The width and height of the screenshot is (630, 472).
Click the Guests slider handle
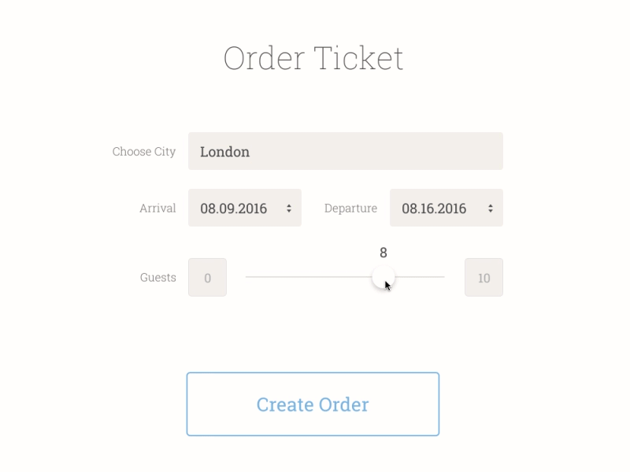[x=383, y=277]
